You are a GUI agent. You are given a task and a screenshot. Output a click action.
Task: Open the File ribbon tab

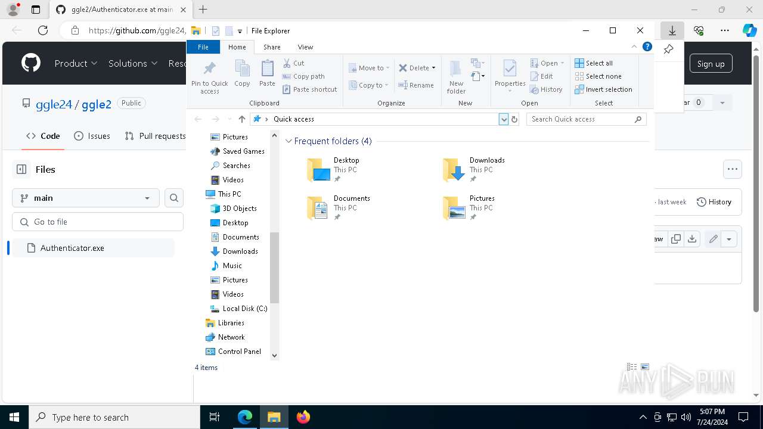coord(203,47)
